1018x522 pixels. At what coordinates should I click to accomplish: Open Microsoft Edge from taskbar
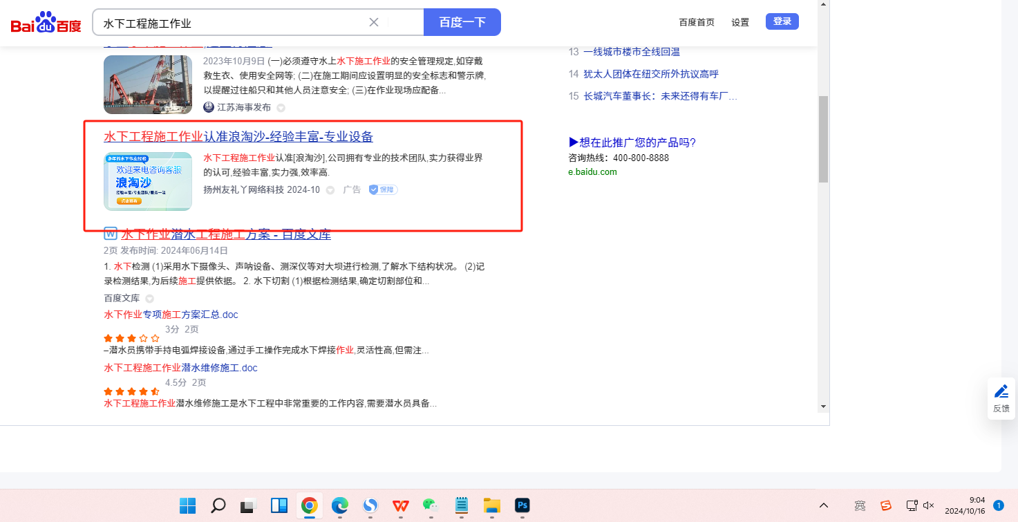(x=339, y=505)
